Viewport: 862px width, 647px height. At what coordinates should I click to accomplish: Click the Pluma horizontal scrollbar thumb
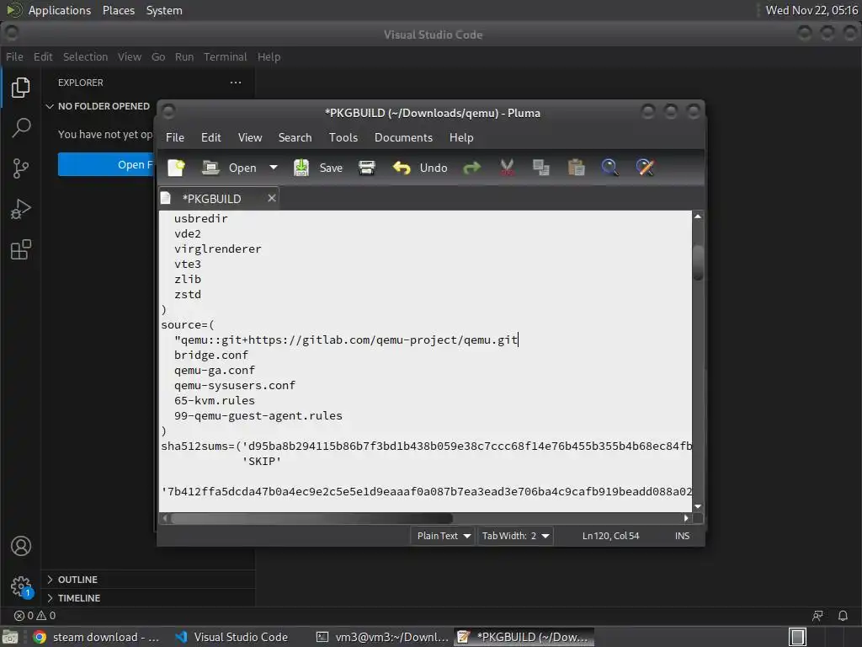[x=311, y=518]
